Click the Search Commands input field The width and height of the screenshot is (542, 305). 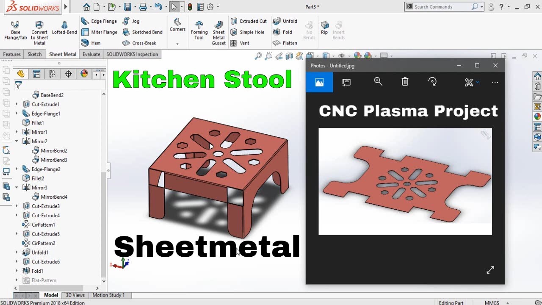click(442, 6)
